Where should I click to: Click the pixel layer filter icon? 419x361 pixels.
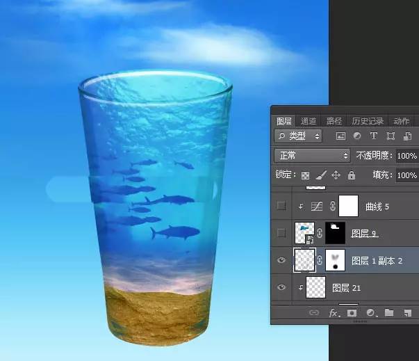[x=340, y=136]
